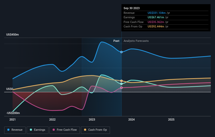Toggle the Cash From Op legend button
The image size is (215, 137).
(x=95, y=130)
